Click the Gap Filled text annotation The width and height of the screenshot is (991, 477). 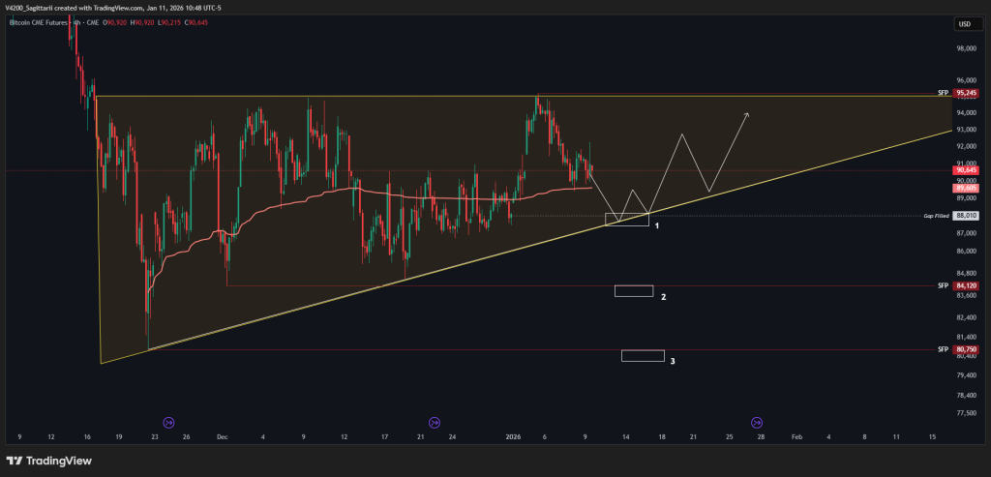coord(935,216)
